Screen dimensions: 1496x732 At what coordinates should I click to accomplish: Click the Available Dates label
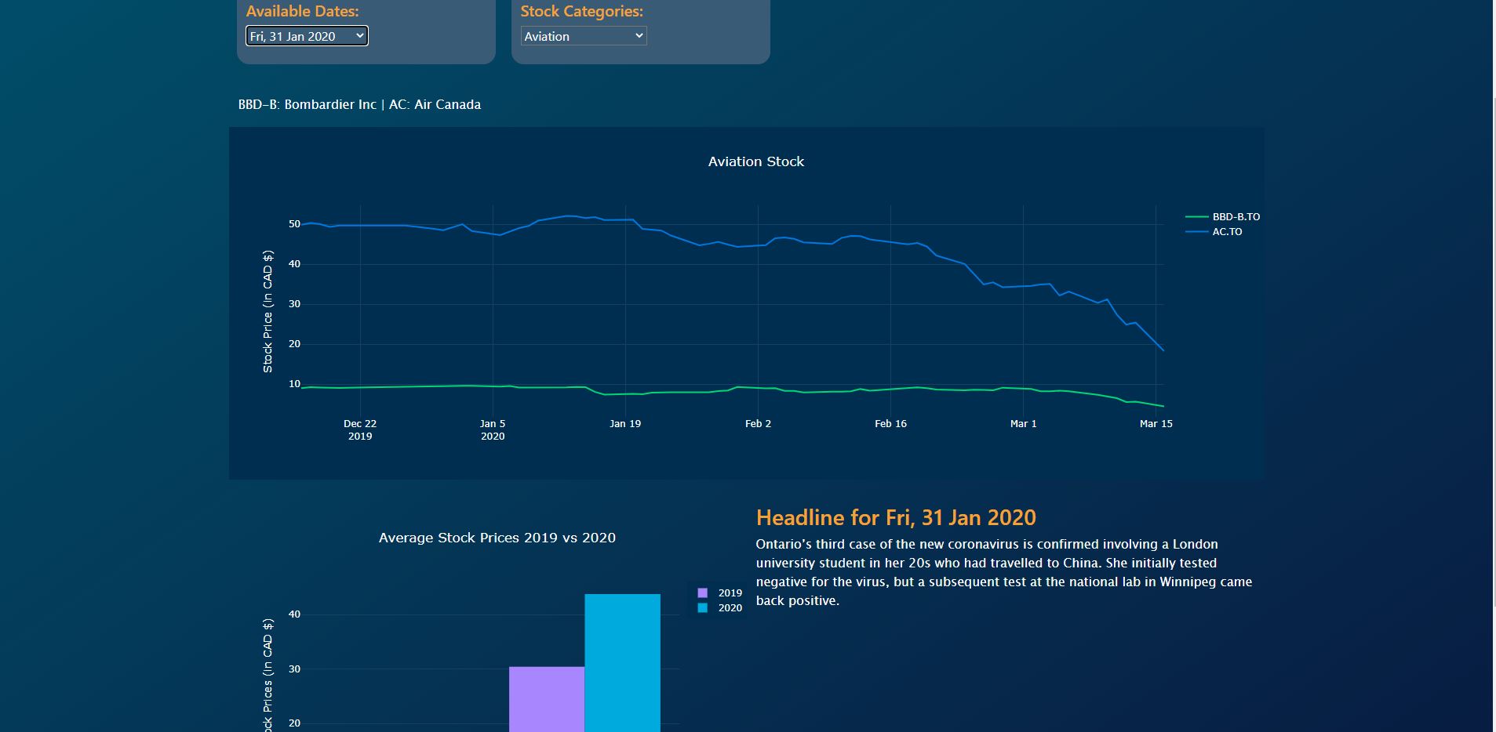[302, 12]
